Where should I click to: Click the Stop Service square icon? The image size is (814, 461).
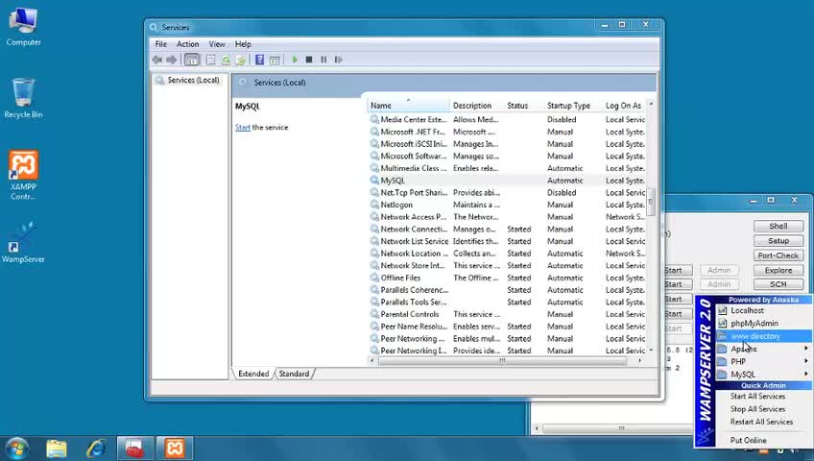(309, 60)
